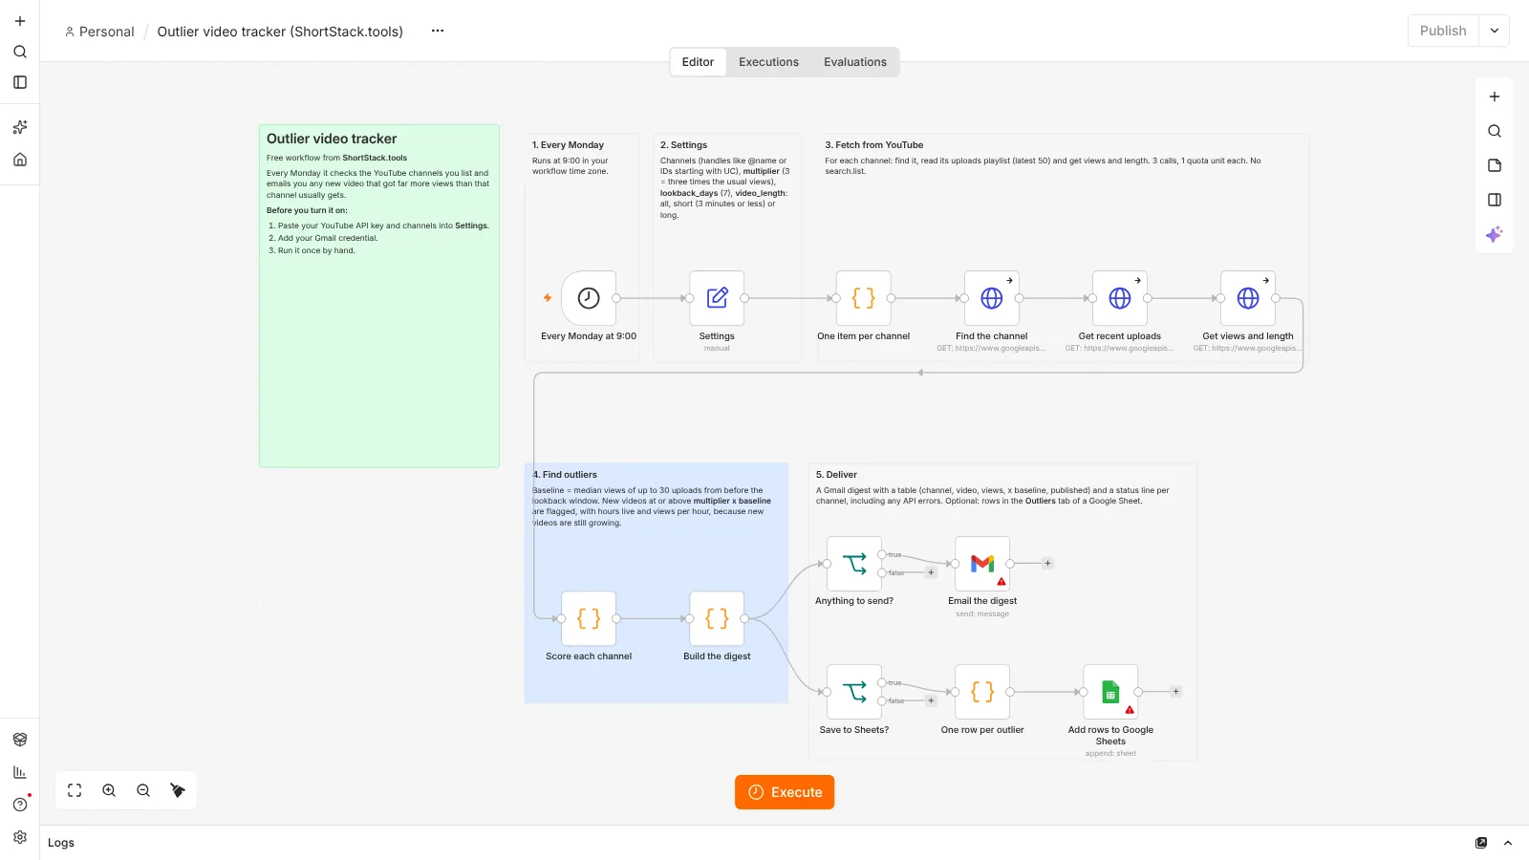Open the settings gear in left sidebar
Viewport: 1529px width, 860px height.
point(20,837)
